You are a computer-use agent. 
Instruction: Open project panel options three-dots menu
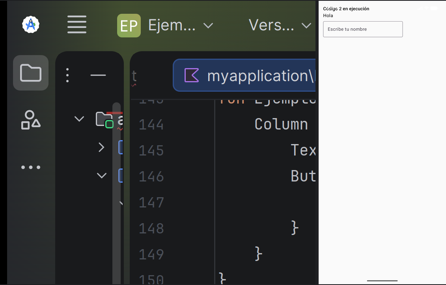(x=67, y=75)
